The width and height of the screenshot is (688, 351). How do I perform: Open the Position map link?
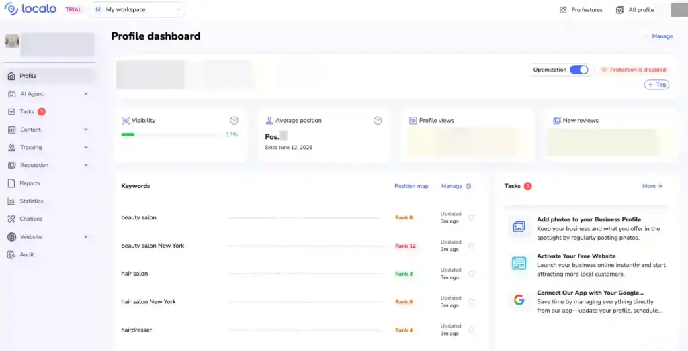(411, 186)
